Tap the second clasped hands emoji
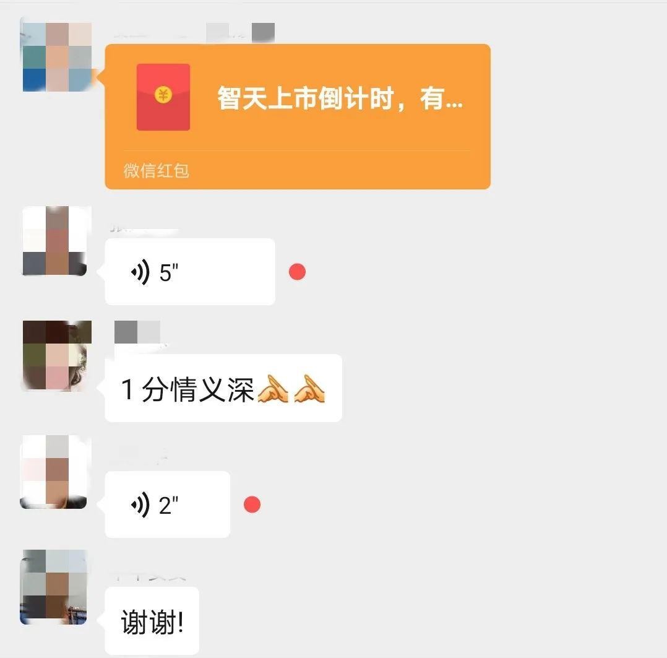667x658 pixels. (309, 389)
